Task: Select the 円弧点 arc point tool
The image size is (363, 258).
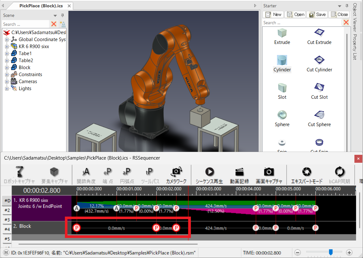Action: click(127, 175)
